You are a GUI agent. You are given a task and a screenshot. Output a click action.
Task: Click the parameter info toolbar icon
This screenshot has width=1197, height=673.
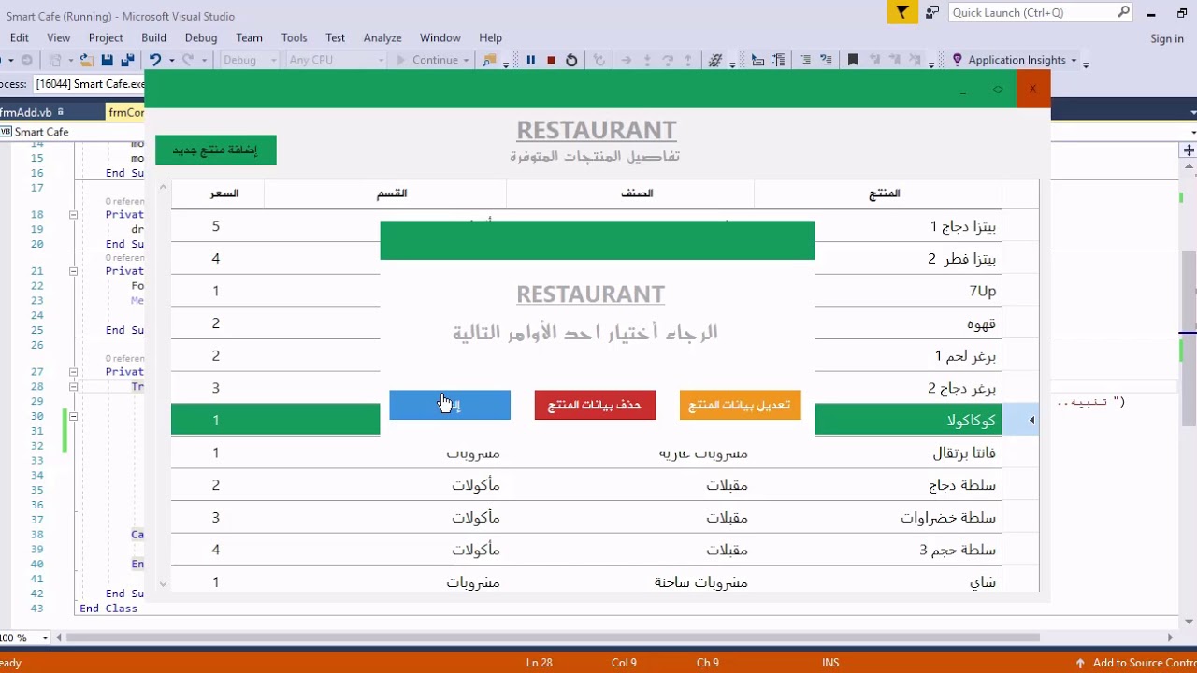(x=777, y=60)
